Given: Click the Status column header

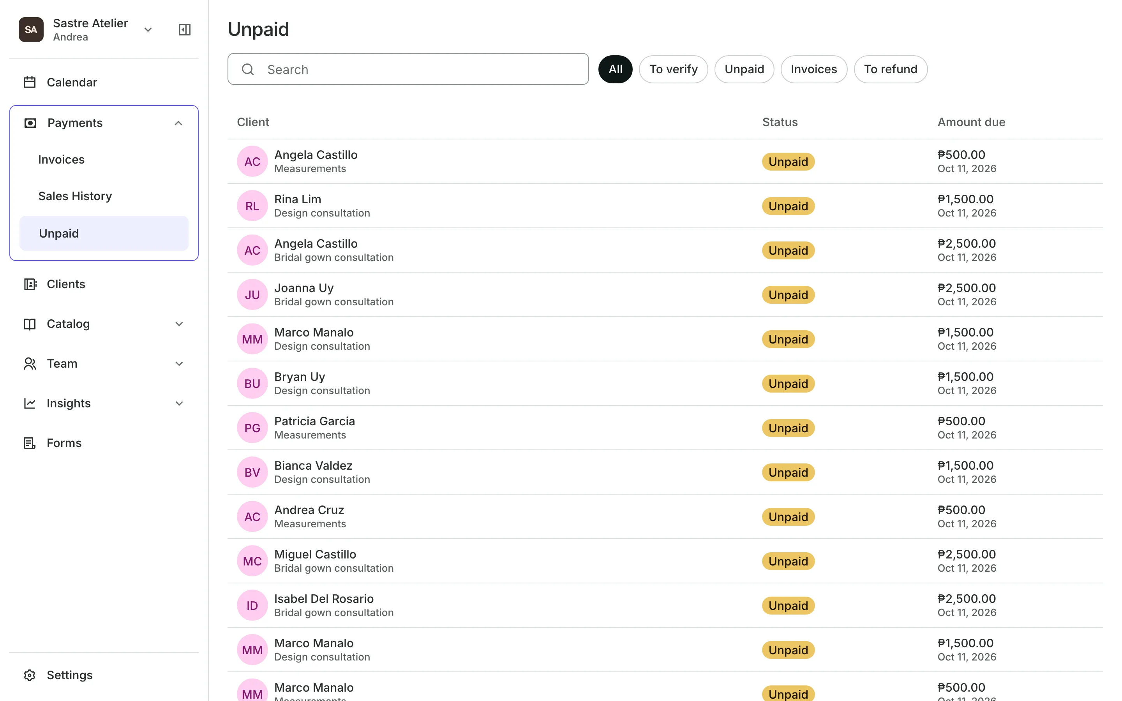Looking at the screenshot, I should click(780, 122).
